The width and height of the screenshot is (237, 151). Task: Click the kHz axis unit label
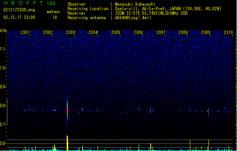coord(3,31)
